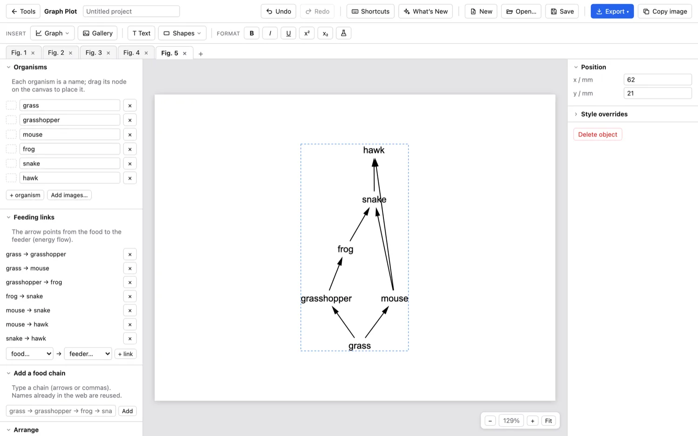The width and height of the screenshot is (698, 436).
Task: Toggle bold formatting
Action: click(x=252, y=33)
